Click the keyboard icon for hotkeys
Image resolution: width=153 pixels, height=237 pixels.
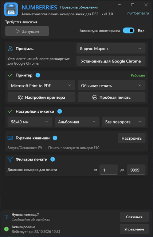(x=10, y=138)
